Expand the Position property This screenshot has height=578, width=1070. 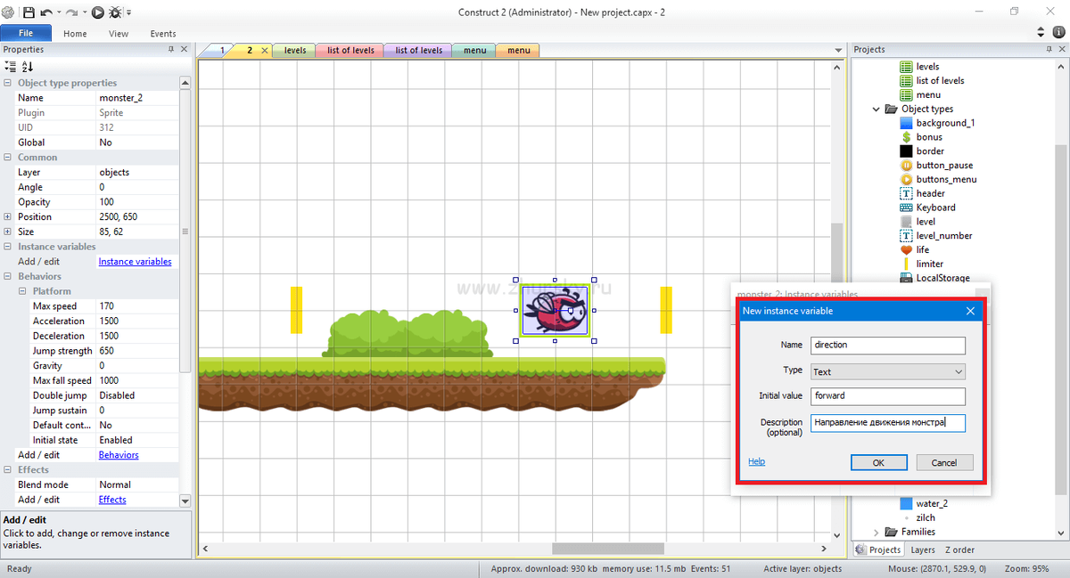click(8, 216)
